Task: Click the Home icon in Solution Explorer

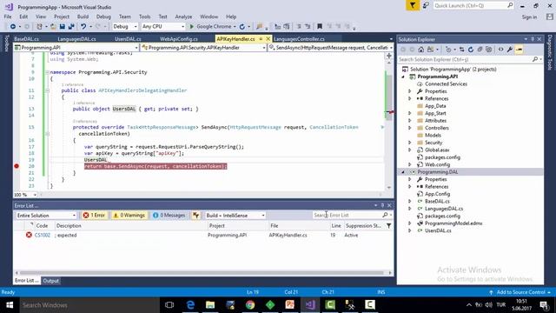Action: (420, 50)
